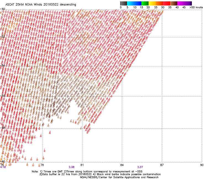This screenshot has height=179, width=204.
Task: Click the latitude label '-54'
Action: coord(2,65)
